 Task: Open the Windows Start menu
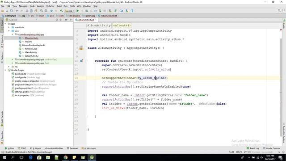coord(4,157)
